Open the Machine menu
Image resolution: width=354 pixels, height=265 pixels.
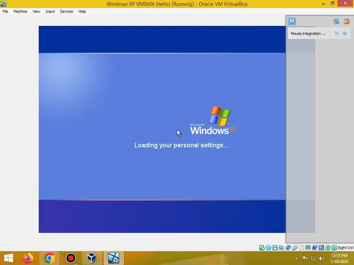tap(20, 11)
